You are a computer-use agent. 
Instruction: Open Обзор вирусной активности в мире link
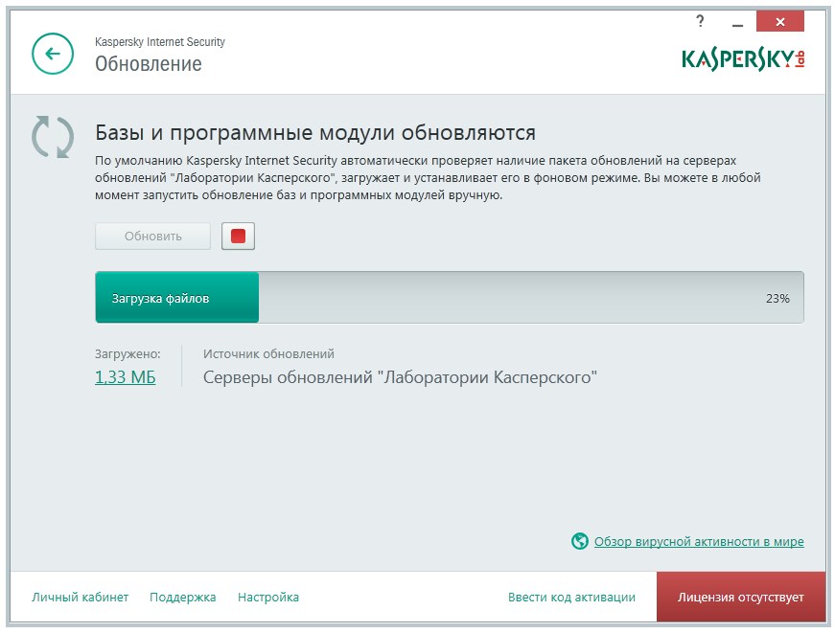click(x=699, y=541)
